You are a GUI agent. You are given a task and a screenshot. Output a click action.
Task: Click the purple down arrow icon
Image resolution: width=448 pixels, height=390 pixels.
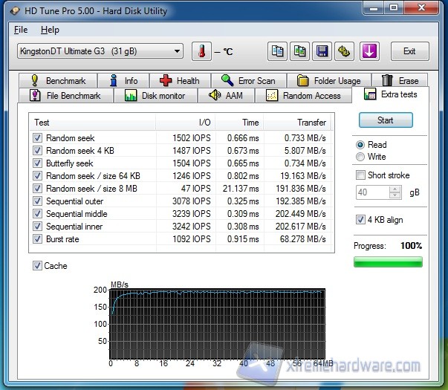369,51
